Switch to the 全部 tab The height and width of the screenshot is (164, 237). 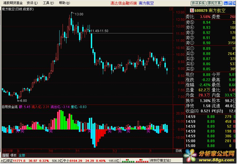click(22, 155)
